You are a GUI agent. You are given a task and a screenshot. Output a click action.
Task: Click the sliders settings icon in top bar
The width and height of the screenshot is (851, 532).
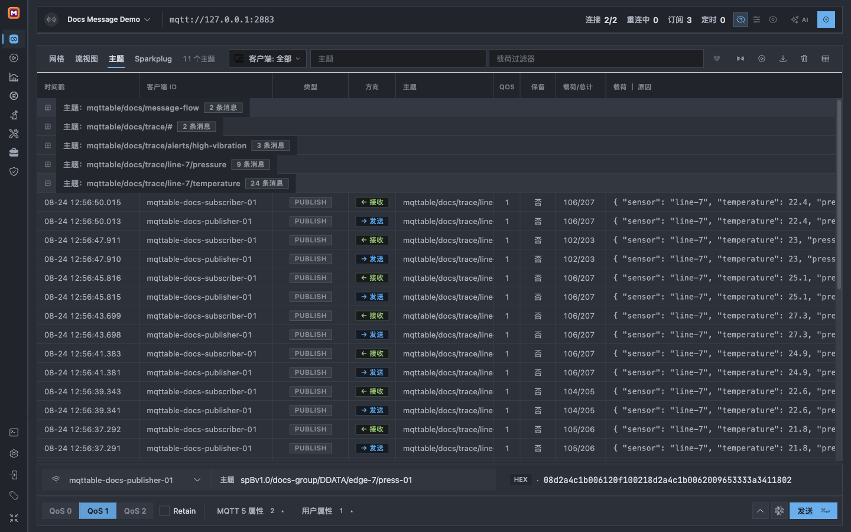[756, 20]
